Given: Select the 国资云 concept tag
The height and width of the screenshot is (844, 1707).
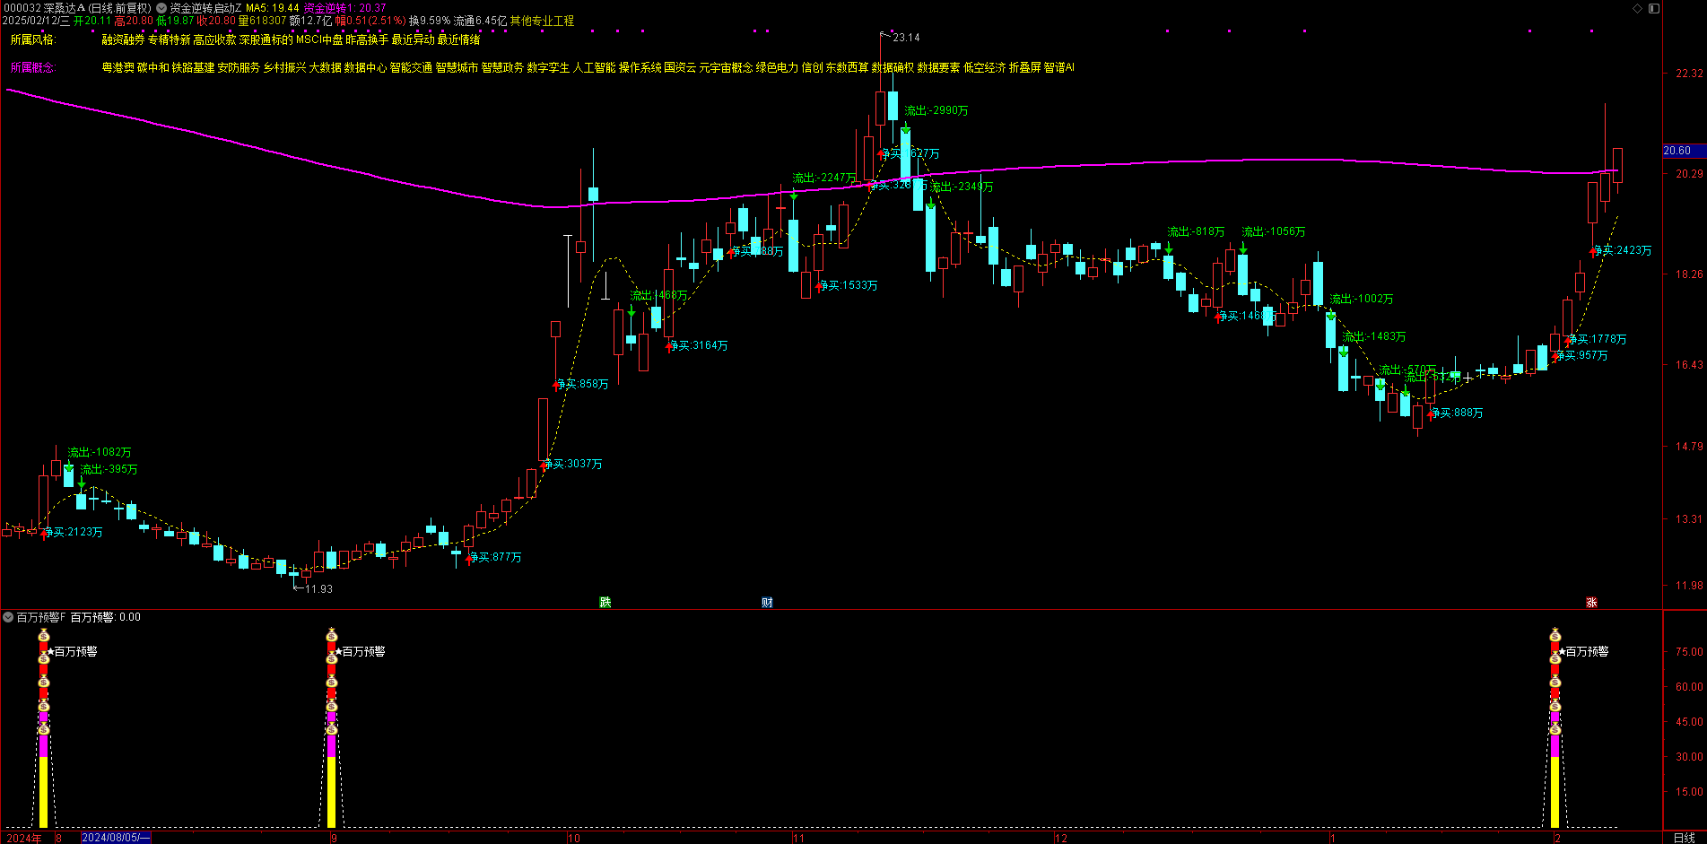Looking at the screenshot, I should click(680, 67).
